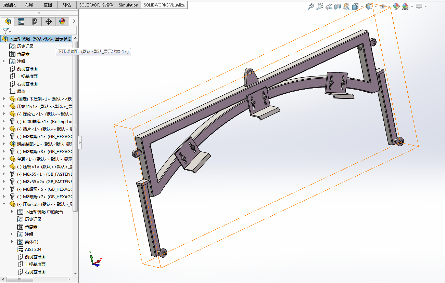Expand the top-level 注解 folder
This screenshot has height=283, width=445.
(x=4, y=61)
